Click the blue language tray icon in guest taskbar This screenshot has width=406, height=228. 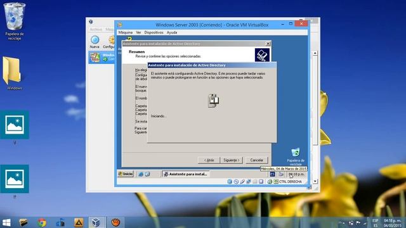272,174
